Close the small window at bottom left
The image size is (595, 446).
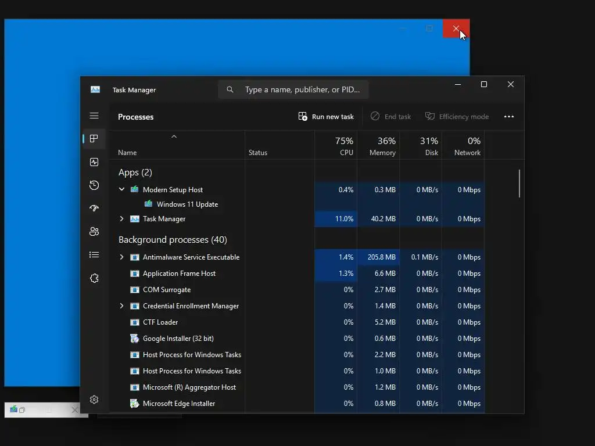tap(75, 409)
